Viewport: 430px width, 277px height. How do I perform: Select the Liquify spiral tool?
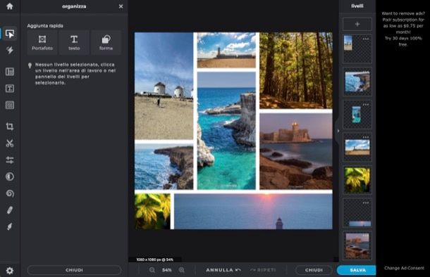[x=10, y=193]
